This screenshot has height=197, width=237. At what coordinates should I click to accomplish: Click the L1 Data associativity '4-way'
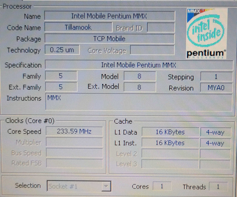(215, 133)
